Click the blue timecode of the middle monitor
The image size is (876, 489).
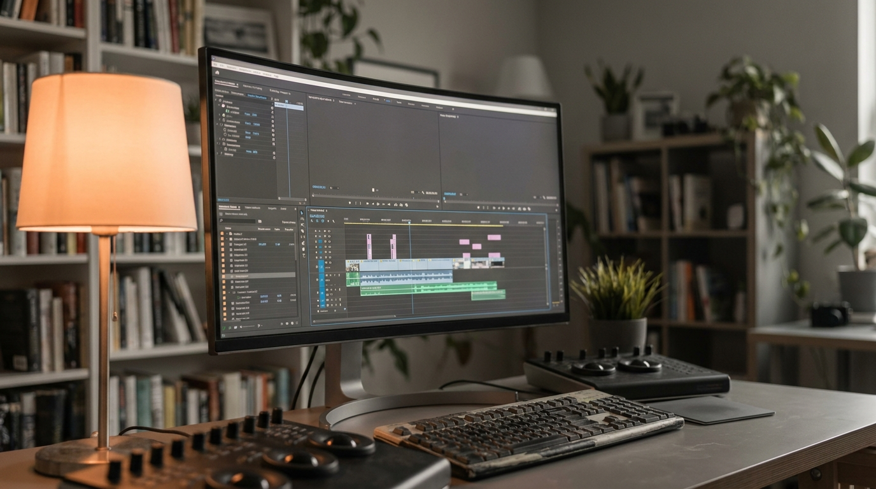click(x=319, y=187)
